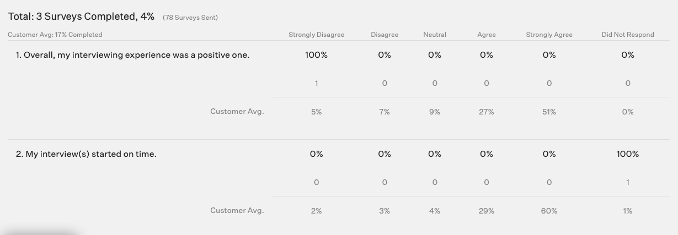The height and width of the screenshot is (235, 678).
Task: Click the 100% Did Not Respond value in question 2
Action: point(628,154)
